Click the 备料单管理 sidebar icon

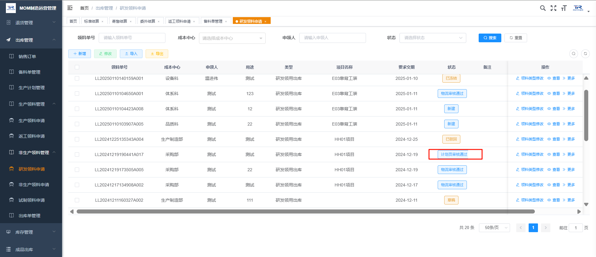[x=11, y=72]
